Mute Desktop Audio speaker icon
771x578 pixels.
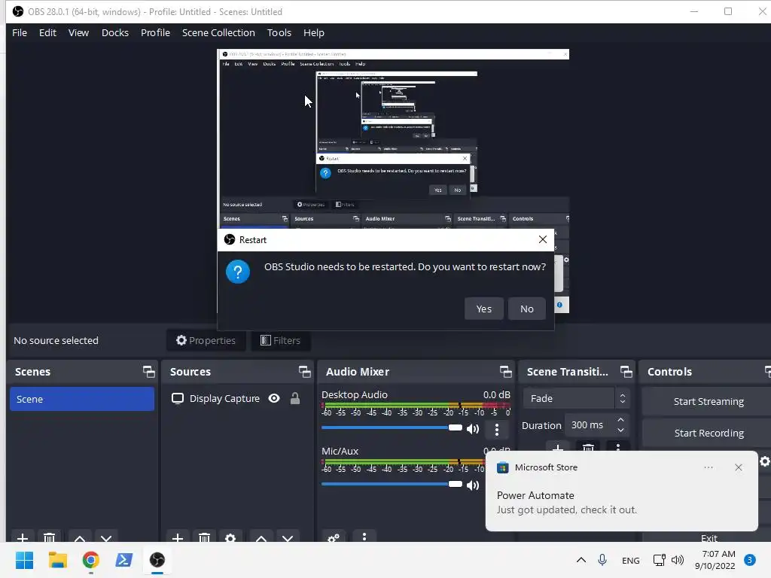[x=473, y=429]
